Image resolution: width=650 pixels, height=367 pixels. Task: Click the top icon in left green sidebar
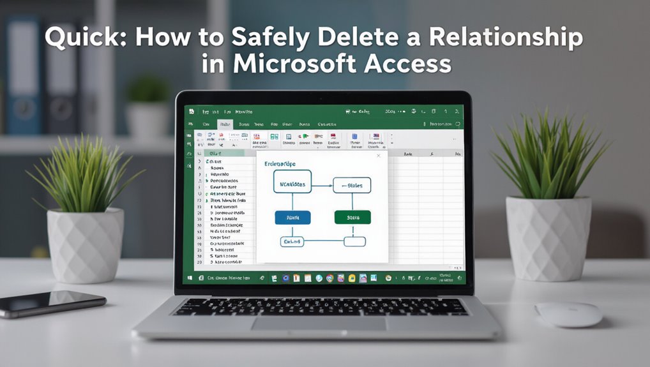point(190,135)
